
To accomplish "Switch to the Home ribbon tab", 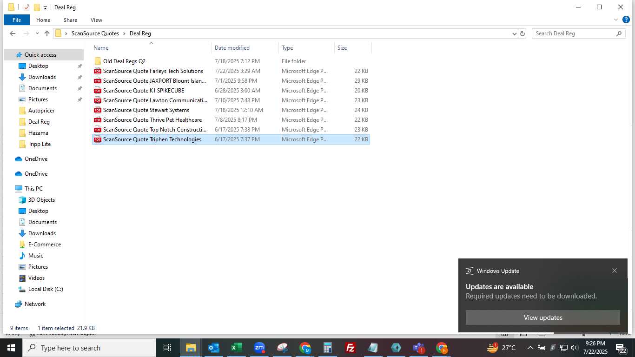I will pos(43,20).
